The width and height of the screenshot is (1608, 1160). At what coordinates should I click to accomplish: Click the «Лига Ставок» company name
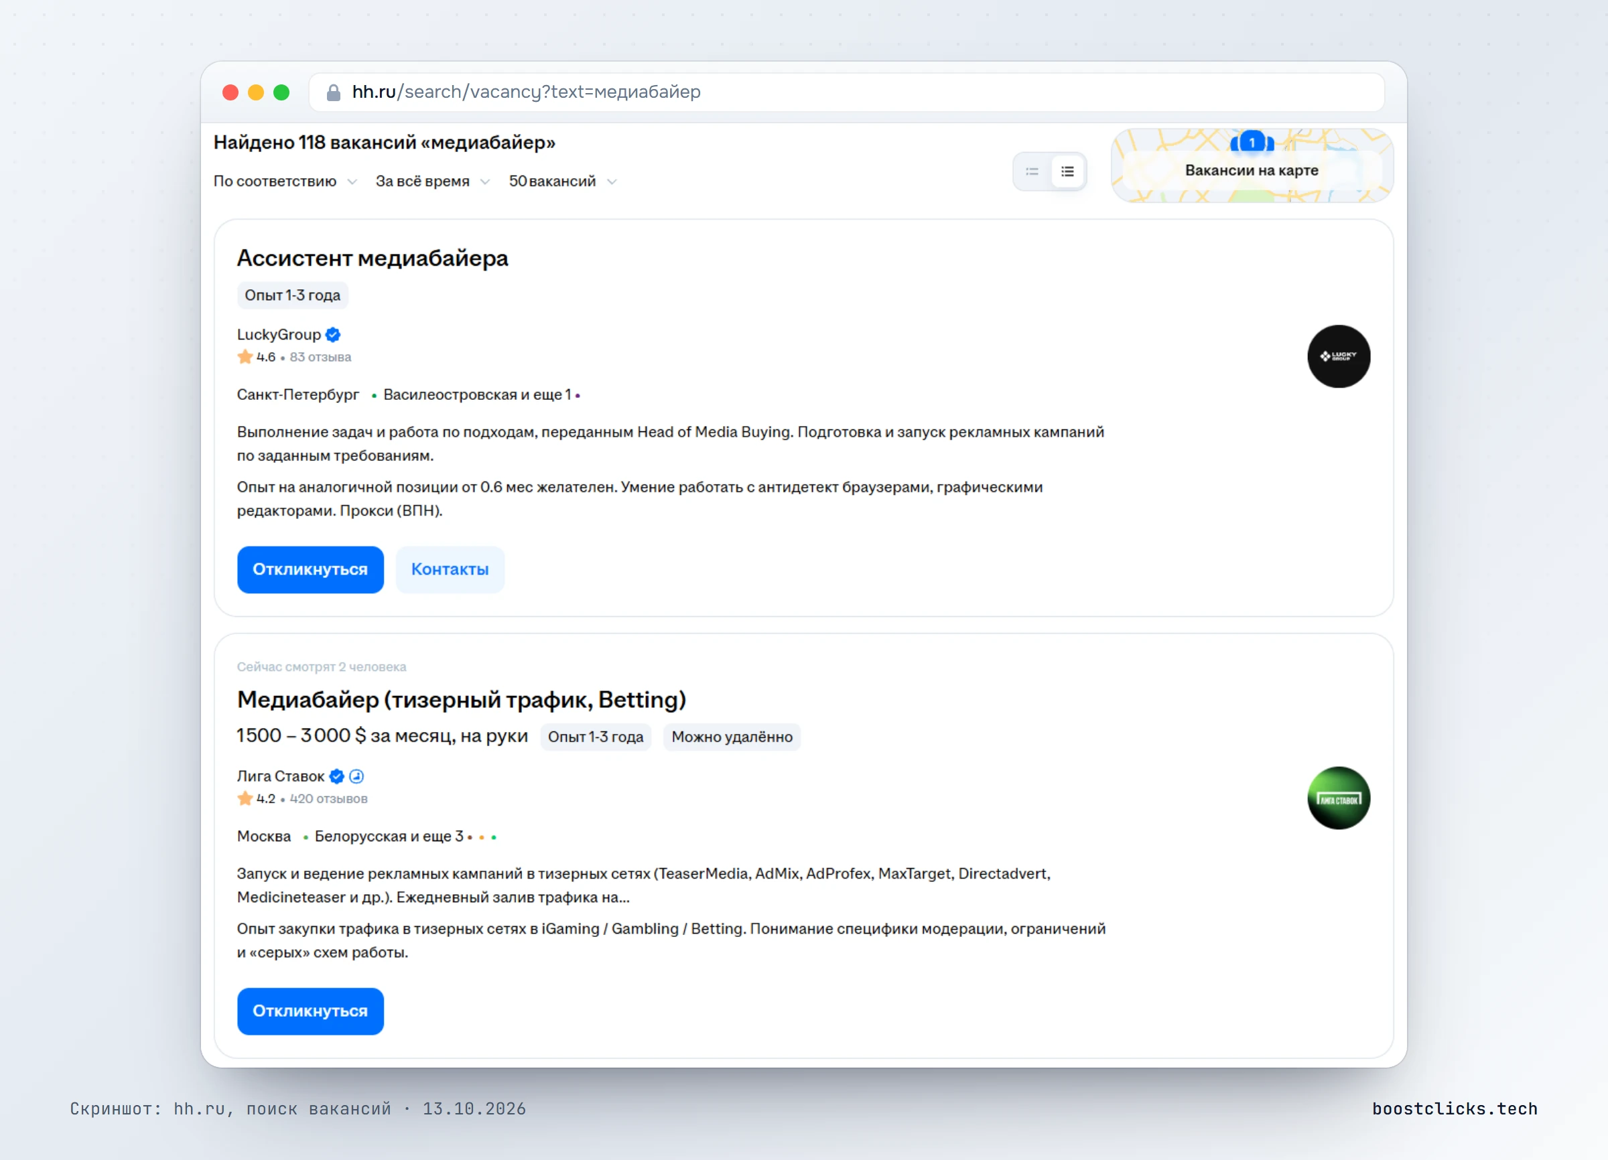click(x=281, y=777)
